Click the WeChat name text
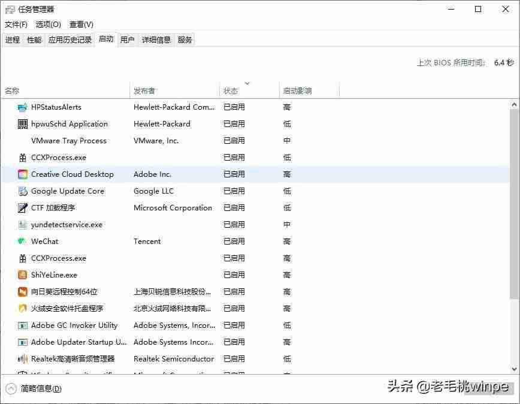 (x=44, y=242)
